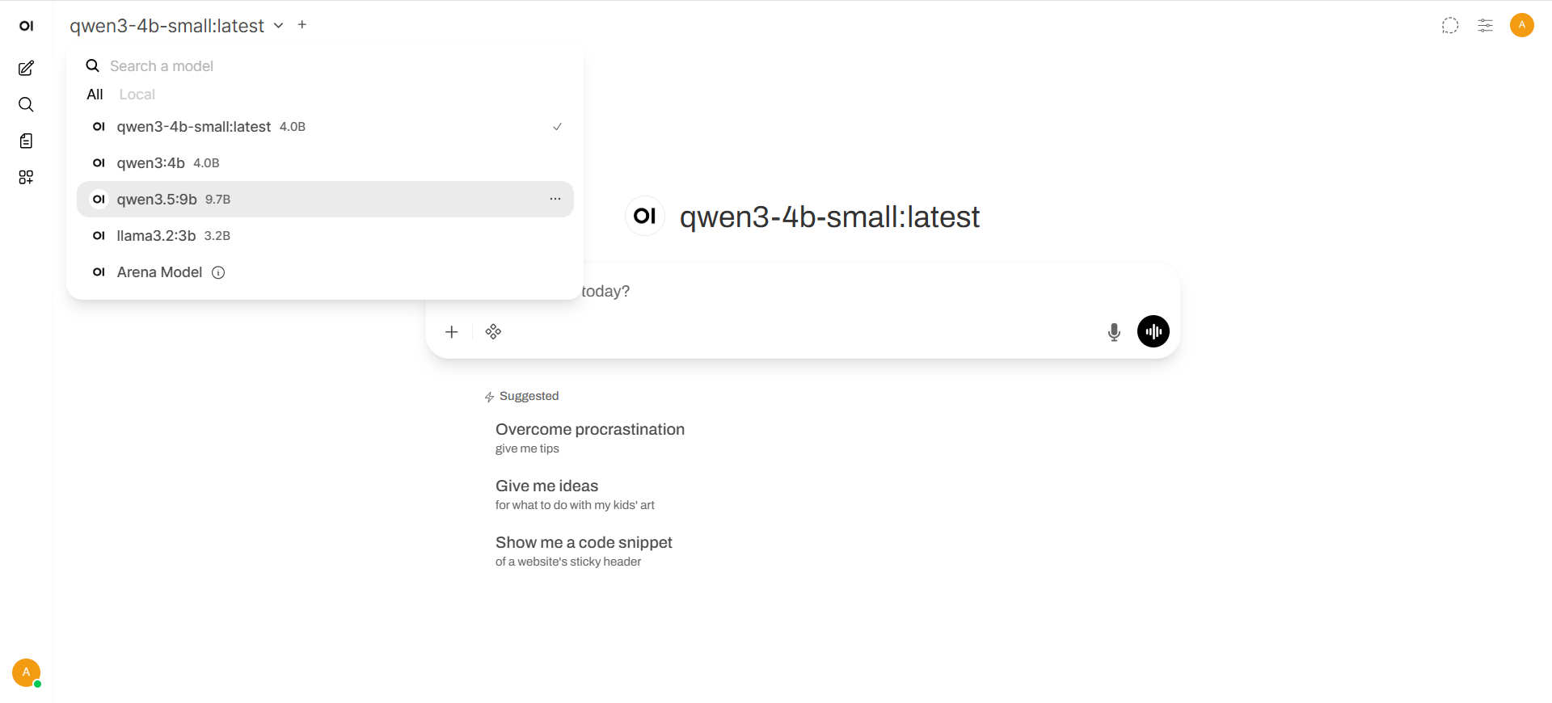The width and height of the screenshot is (1552, 703).
Task: Select the qwen3-4b-small:latest checked model
Action: pyautogui.click(x=194, y=127)
